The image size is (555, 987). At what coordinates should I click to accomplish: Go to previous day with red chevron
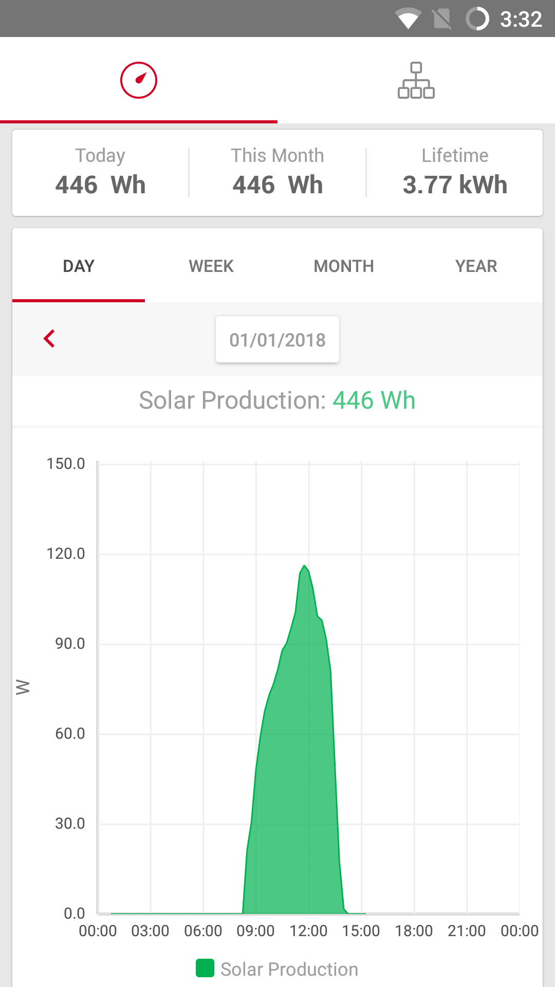(49, 339)
